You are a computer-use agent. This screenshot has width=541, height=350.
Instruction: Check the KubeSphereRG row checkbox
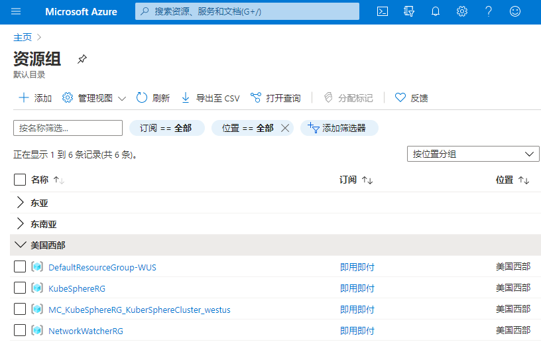tap(20, 288)
